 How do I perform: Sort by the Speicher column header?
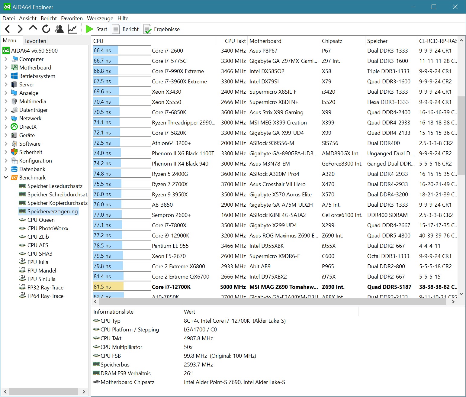pos(391,41)
